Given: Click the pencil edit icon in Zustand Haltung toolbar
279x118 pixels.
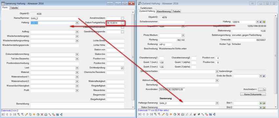Looking at the screenshot, I should [163, 114].
